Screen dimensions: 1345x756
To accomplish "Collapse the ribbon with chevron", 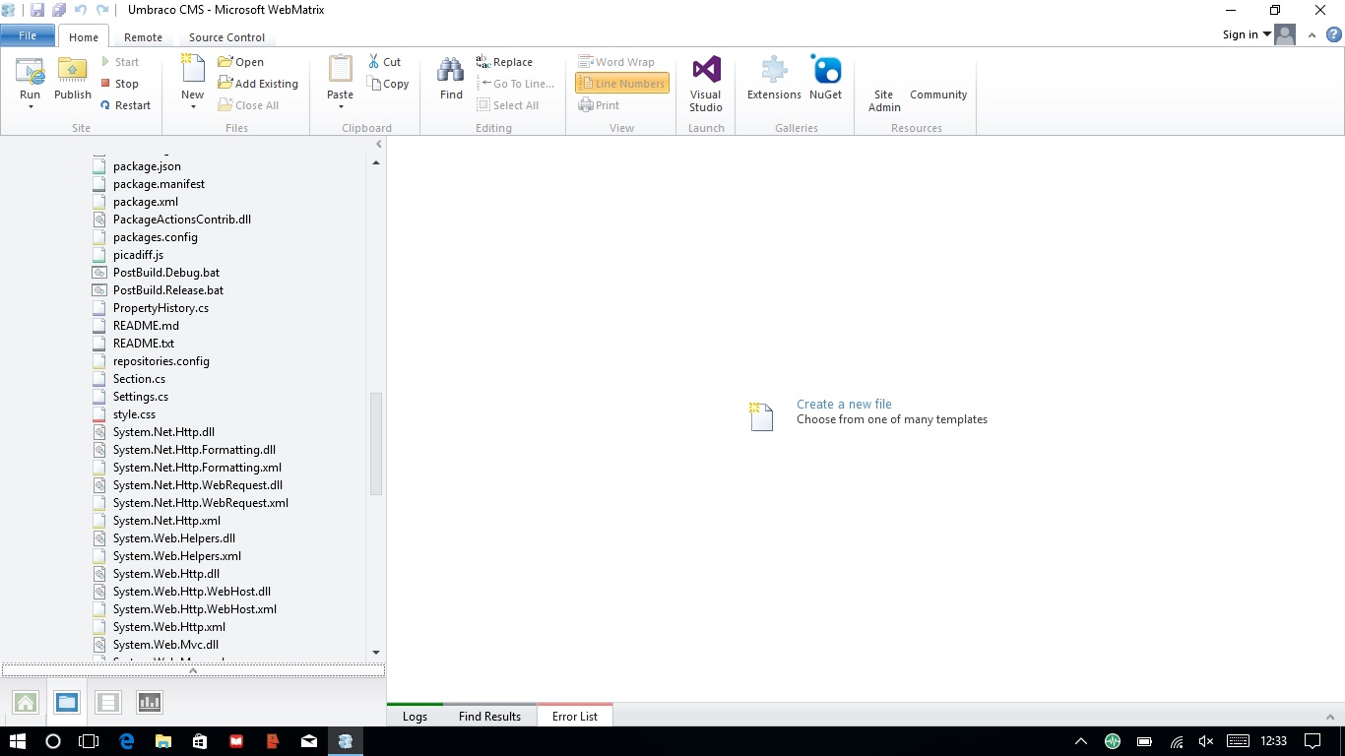I will tap(1312, 35).
